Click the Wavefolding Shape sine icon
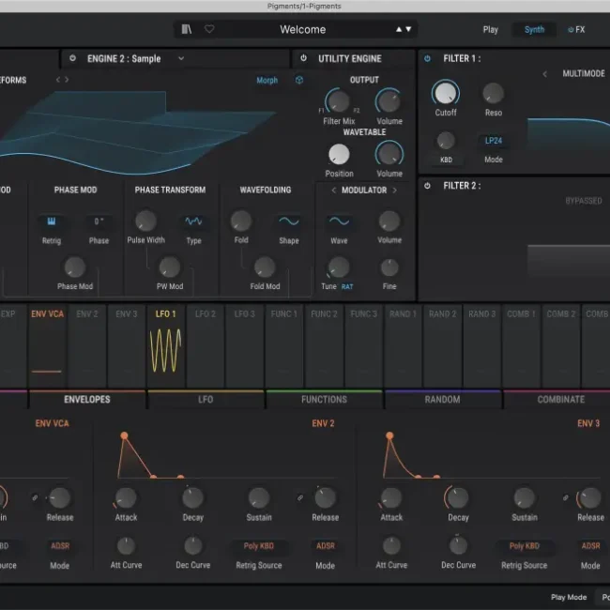This screenshot has width=610, height=610. (x=288, y=221)
